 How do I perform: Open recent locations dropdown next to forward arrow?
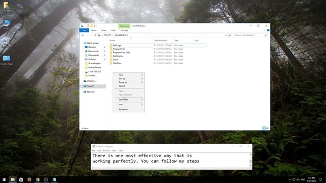tap(92, 35)
